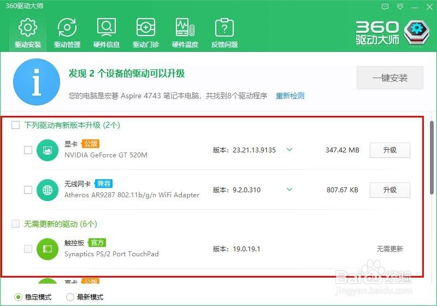Viewport: 437px width, 306px height.
Task: Click the feedback message icon in title bar
Action: 385,7
